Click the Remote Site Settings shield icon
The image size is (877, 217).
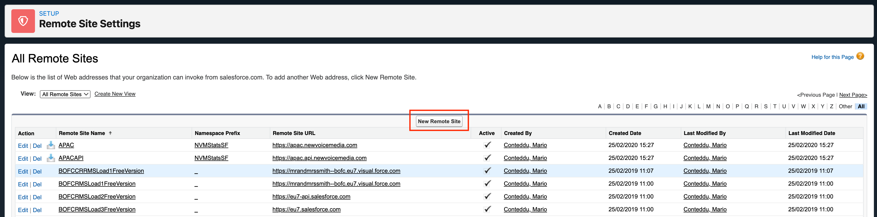click(x=23, y=21)
